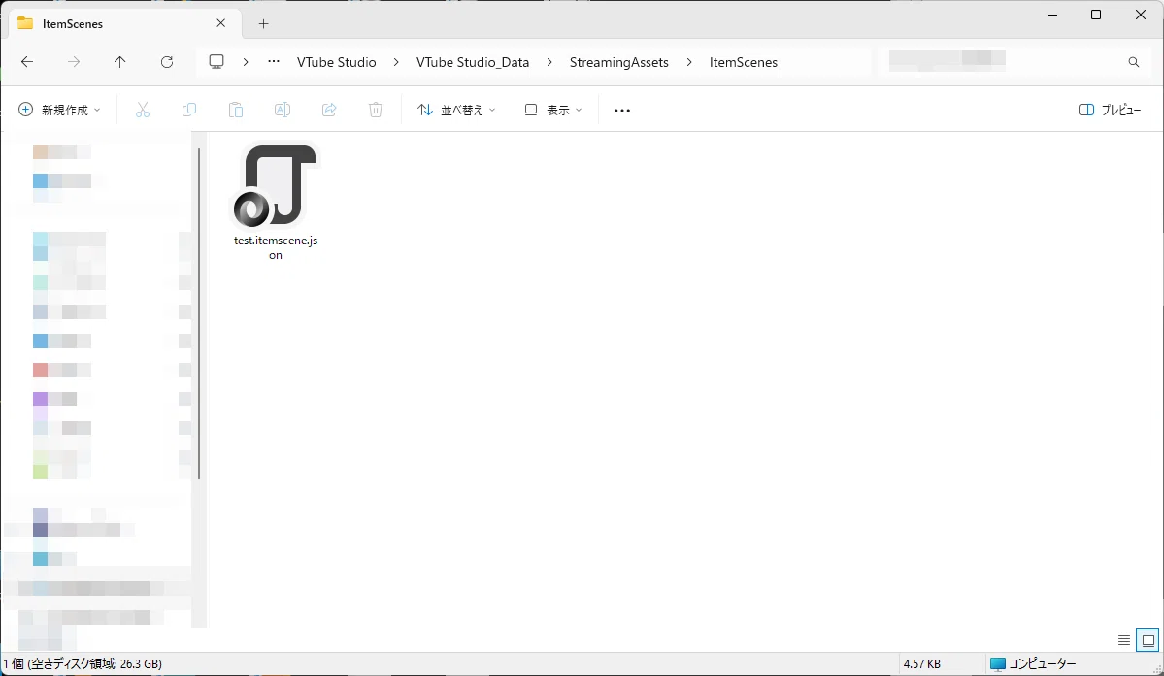Go forward using the forward arrow

(x=74, y=62)
